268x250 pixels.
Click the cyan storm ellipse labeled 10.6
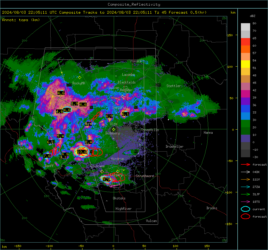tap(82, 152)
